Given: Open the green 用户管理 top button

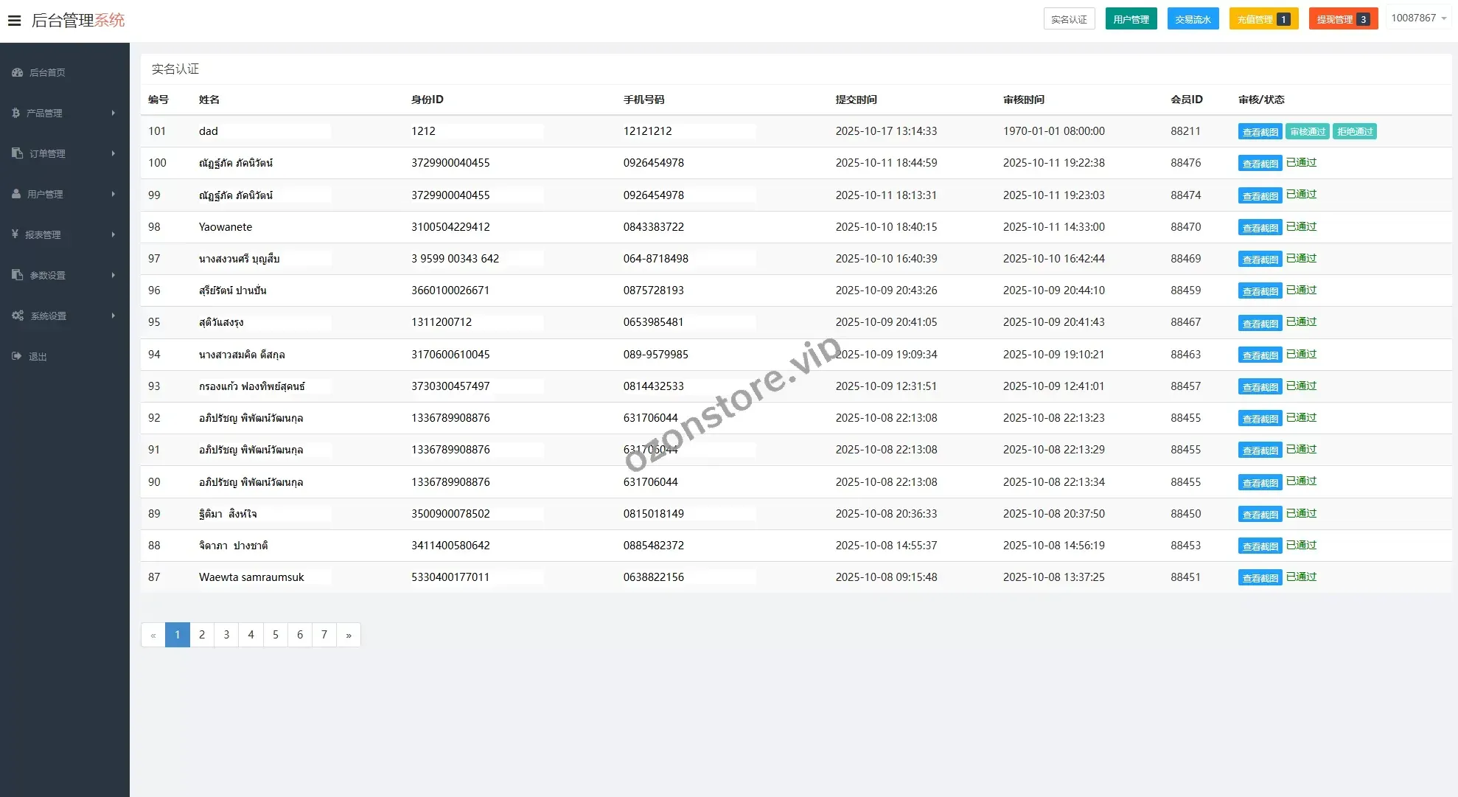Looking at the screenshot, I should click(x=1131, y=19).
